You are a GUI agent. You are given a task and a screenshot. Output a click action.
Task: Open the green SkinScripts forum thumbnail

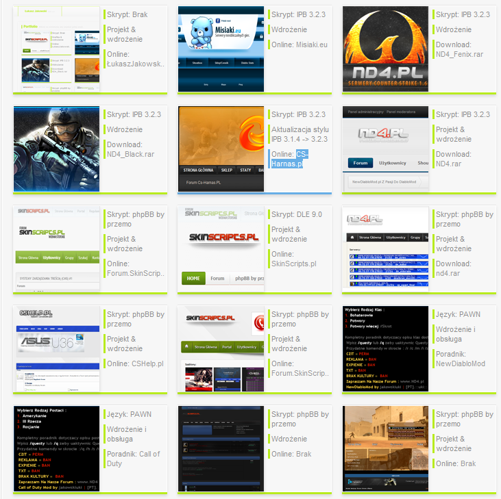coord(57,249)
